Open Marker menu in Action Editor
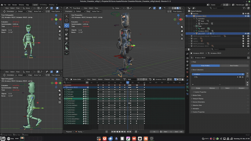Screen dimensions: 251x141 point(100,79)
